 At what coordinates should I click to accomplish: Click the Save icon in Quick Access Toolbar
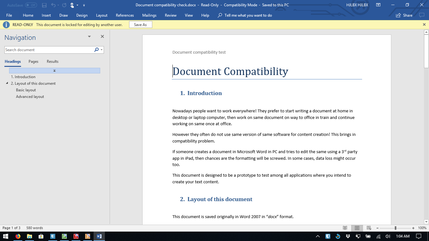pyautogui.click(x=44, y=5)
